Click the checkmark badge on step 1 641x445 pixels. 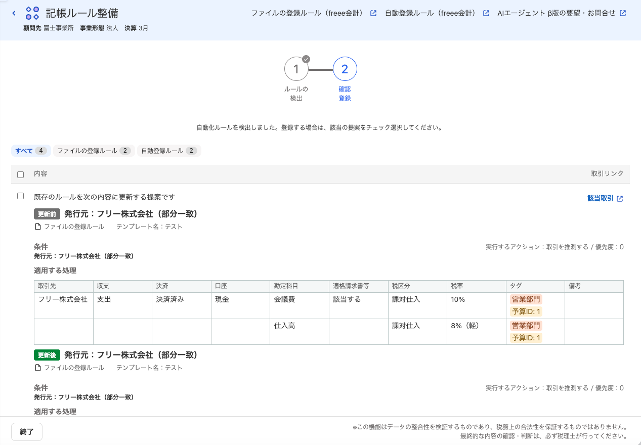pyautogui.click(x=306, y=59)
